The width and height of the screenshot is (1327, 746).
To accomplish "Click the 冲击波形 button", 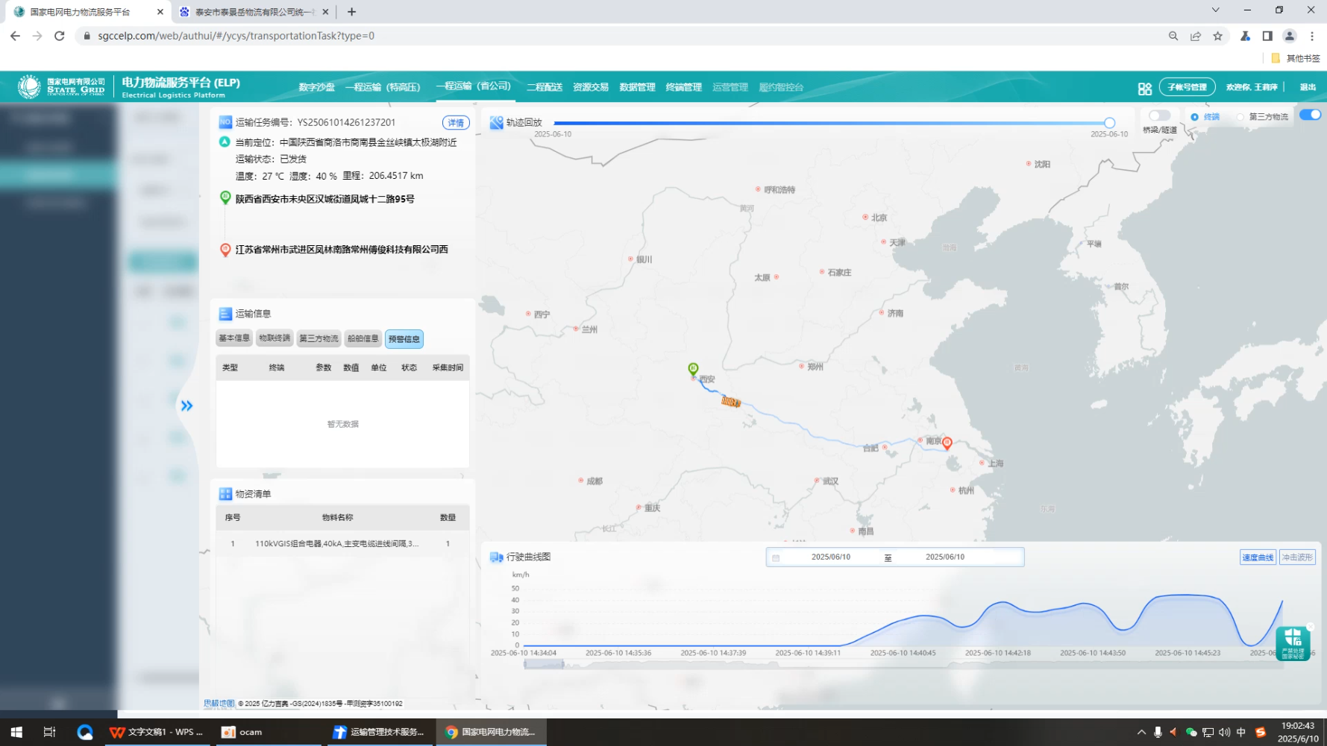I will pyautogui.click(x=1296, y=557).
